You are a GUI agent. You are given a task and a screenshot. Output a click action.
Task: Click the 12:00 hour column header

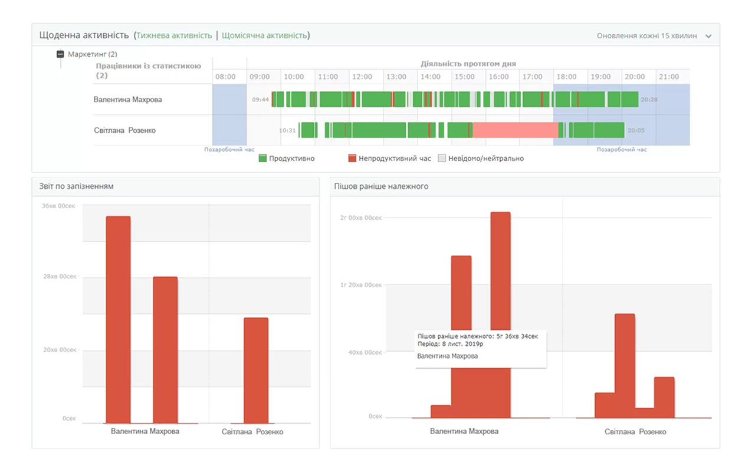[x=362, y=77]
